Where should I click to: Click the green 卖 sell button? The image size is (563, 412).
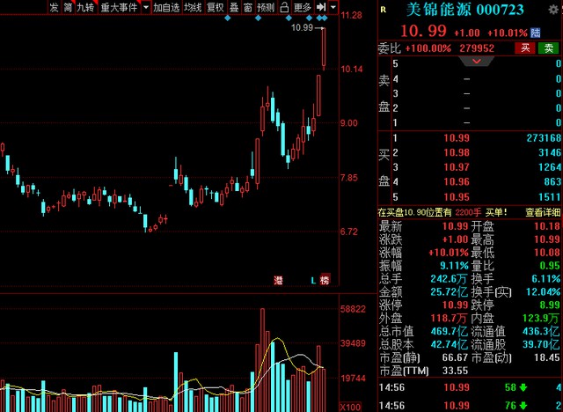pos(548,48)
